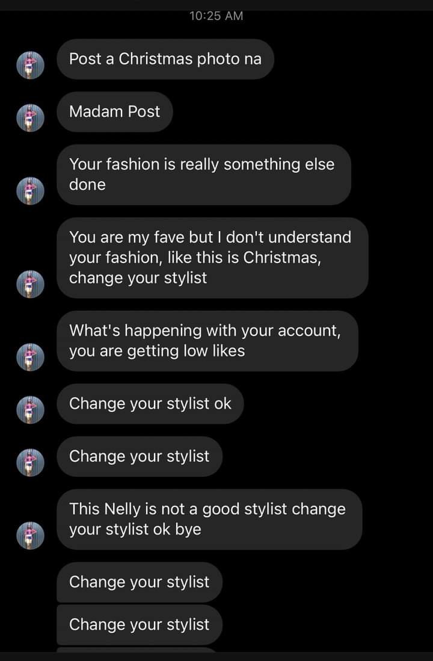
Task: Select the "This Nelly is not a good stylist" message
Action: [209, 519]
